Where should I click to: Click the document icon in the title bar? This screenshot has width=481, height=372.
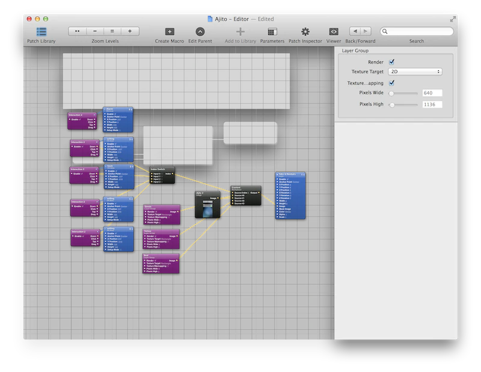tap(210, 19)
